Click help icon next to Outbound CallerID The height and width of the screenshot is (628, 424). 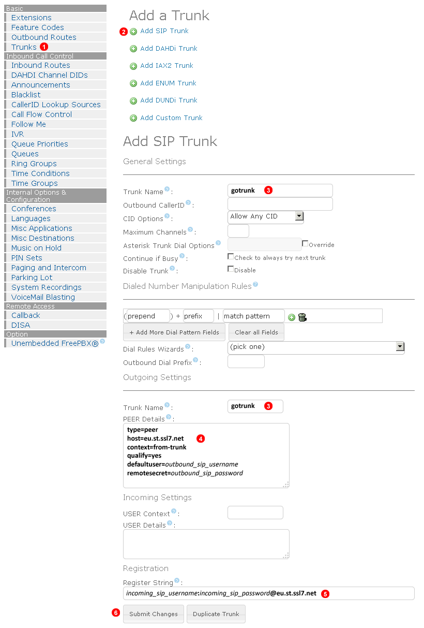coord(188,203)
